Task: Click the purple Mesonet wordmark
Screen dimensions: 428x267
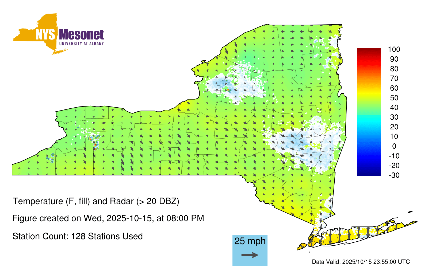Action: (81, 35)
